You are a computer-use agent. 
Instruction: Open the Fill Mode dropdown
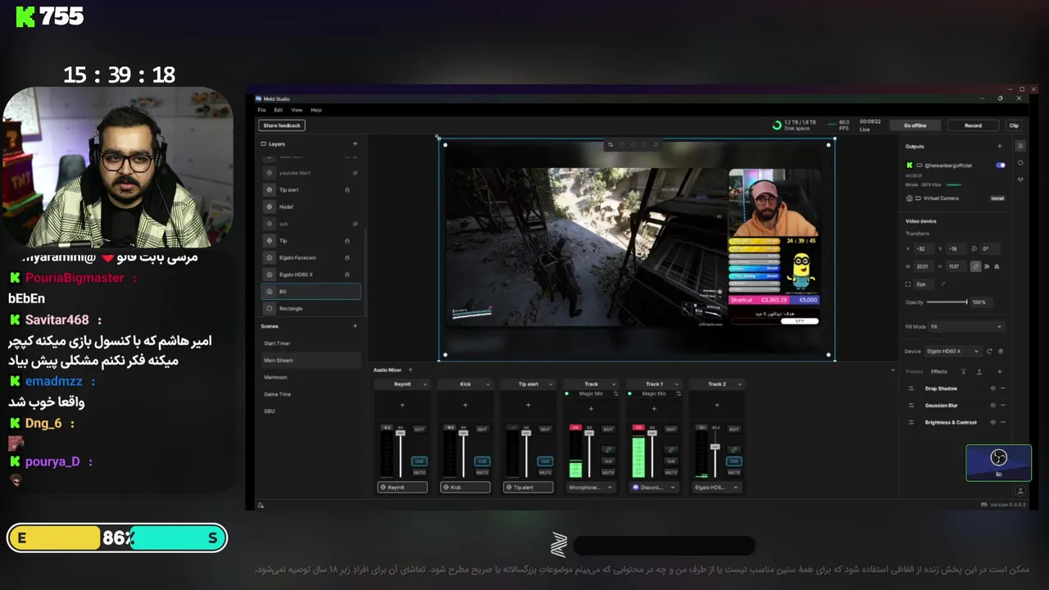point(965,326)
